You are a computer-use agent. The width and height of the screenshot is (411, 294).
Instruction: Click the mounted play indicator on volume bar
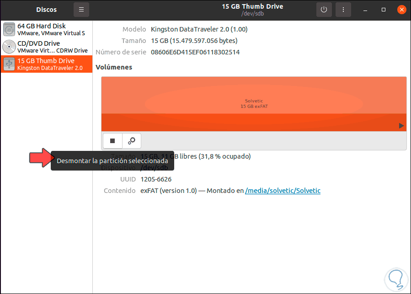pyautogui.click(x=401, y=126)
